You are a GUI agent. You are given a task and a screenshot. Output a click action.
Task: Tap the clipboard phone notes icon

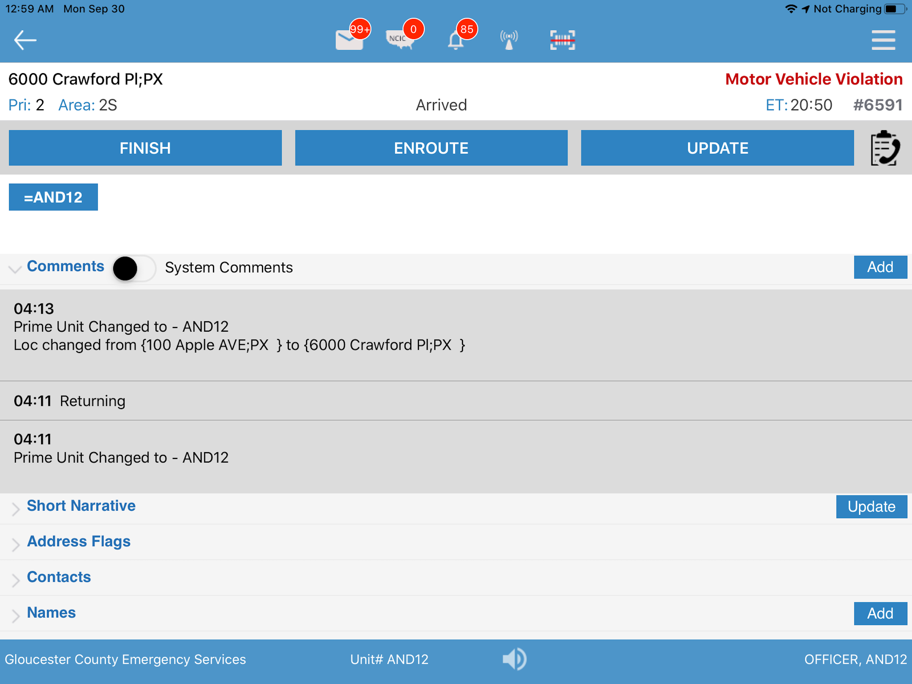coord(885,148)
